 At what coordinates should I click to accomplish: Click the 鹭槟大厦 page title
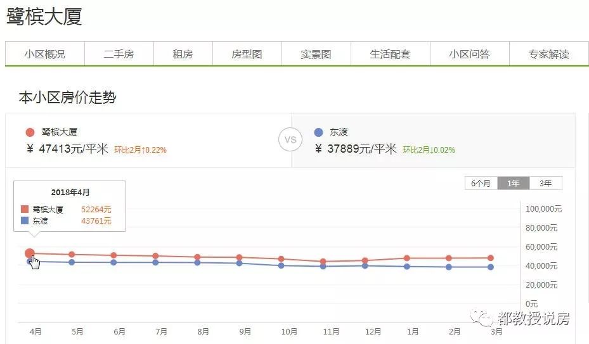[44, 17]
